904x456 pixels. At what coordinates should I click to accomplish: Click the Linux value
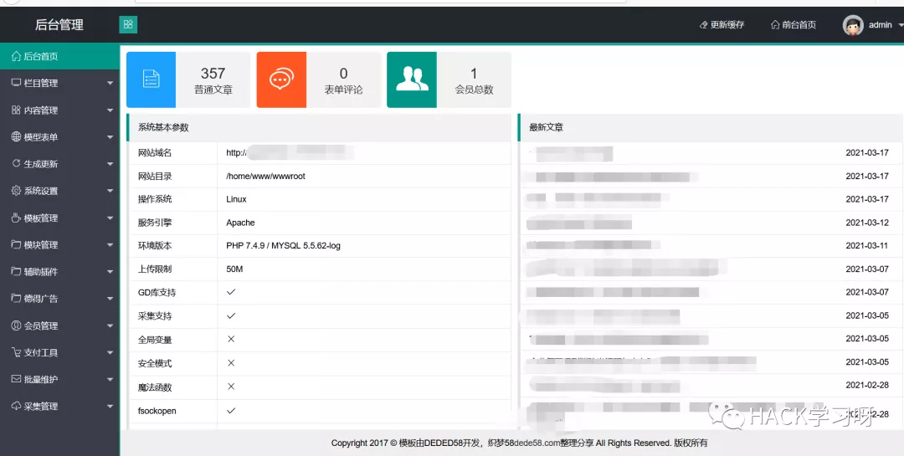(236, 199)
